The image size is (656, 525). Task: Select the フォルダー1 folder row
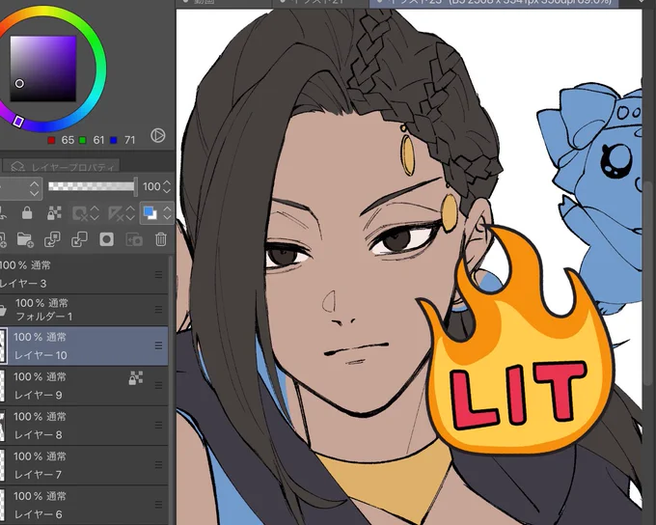pos(84,310)
